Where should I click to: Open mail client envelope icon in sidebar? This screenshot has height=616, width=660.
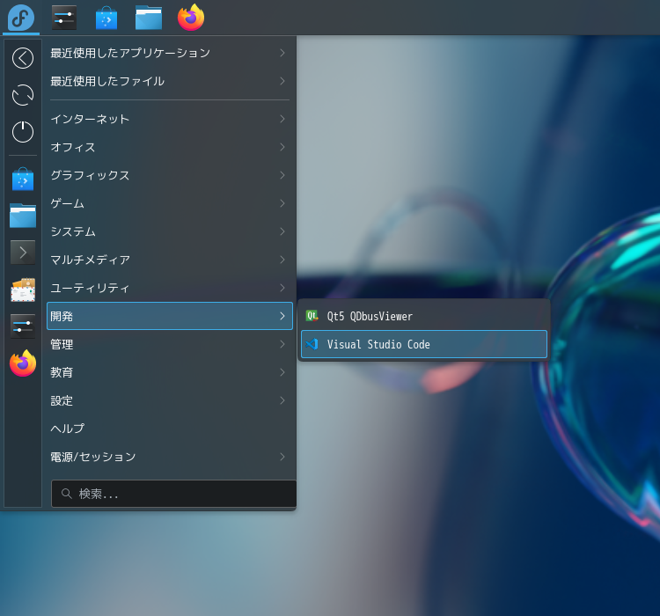(23, 290)
